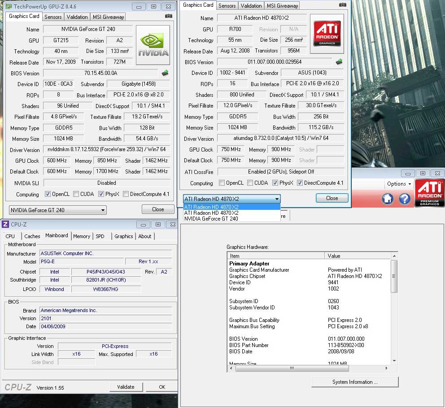Click the NVIDIA logo in GPU-Z

click(x=153, y=45)
